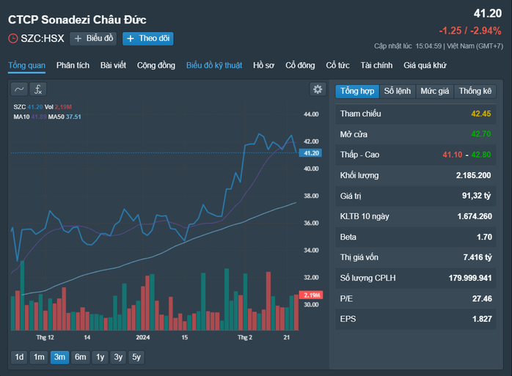
Task: Click the Giá trị value 91,32 tỷ
Action: click(476, 196)
